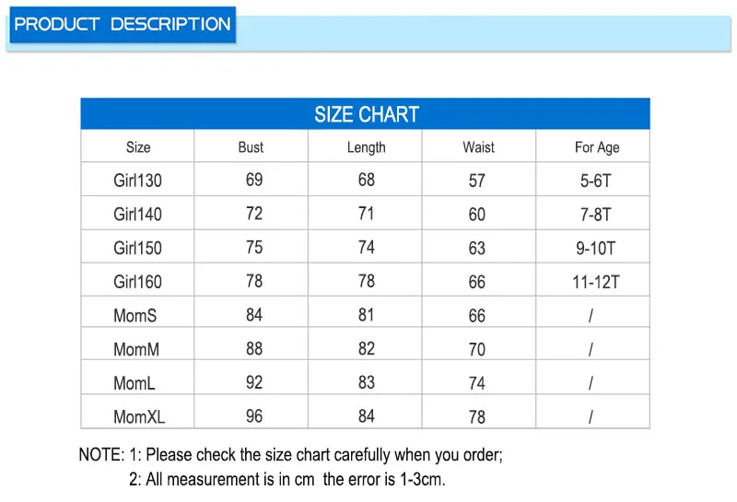The width and height of the screenshot is (737, 502).
Task: Select the Bust column header
Action: click(251, 147)
